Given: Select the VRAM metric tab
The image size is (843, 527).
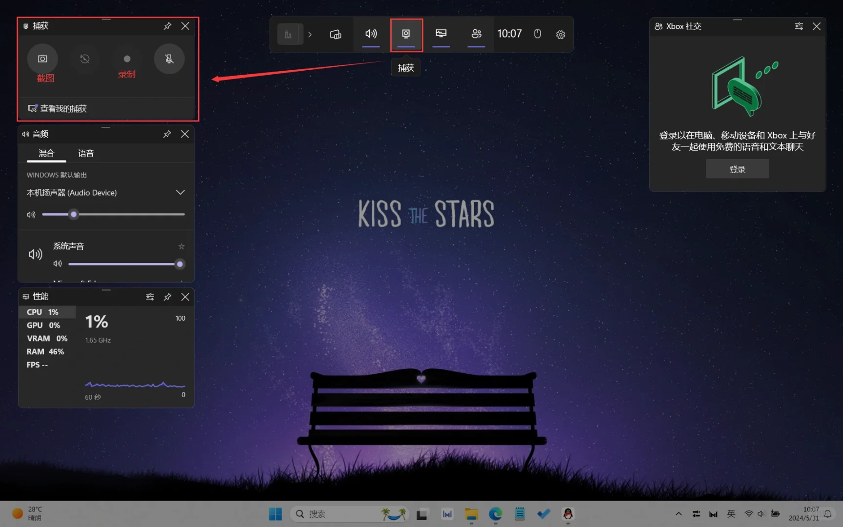Looking at the screenshot, I should pyautogui.click(x=47, y=339).
